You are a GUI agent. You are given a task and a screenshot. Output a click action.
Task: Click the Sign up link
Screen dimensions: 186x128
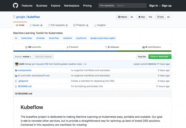(166, 6)
